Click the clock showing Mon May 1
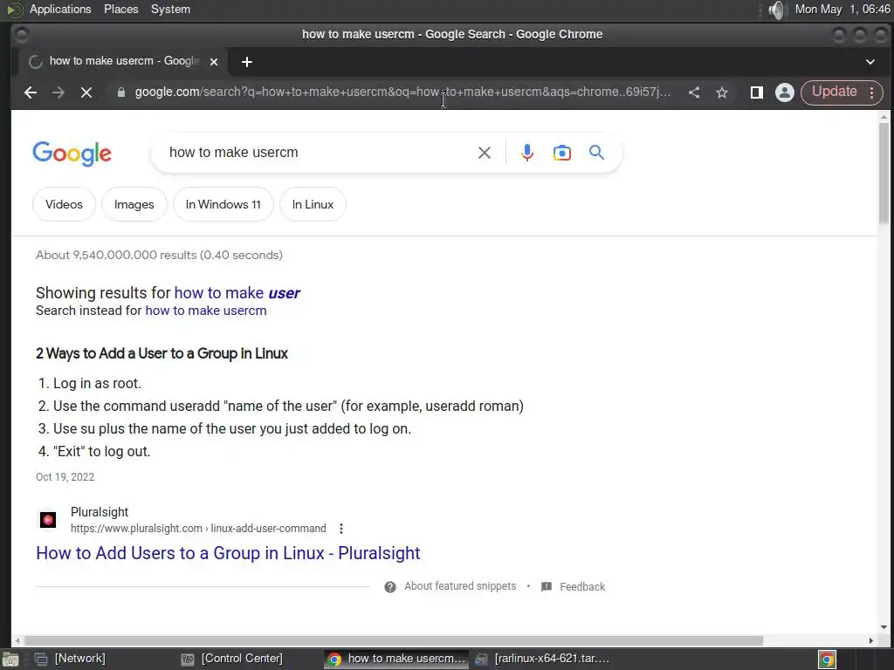 point(842,9)
